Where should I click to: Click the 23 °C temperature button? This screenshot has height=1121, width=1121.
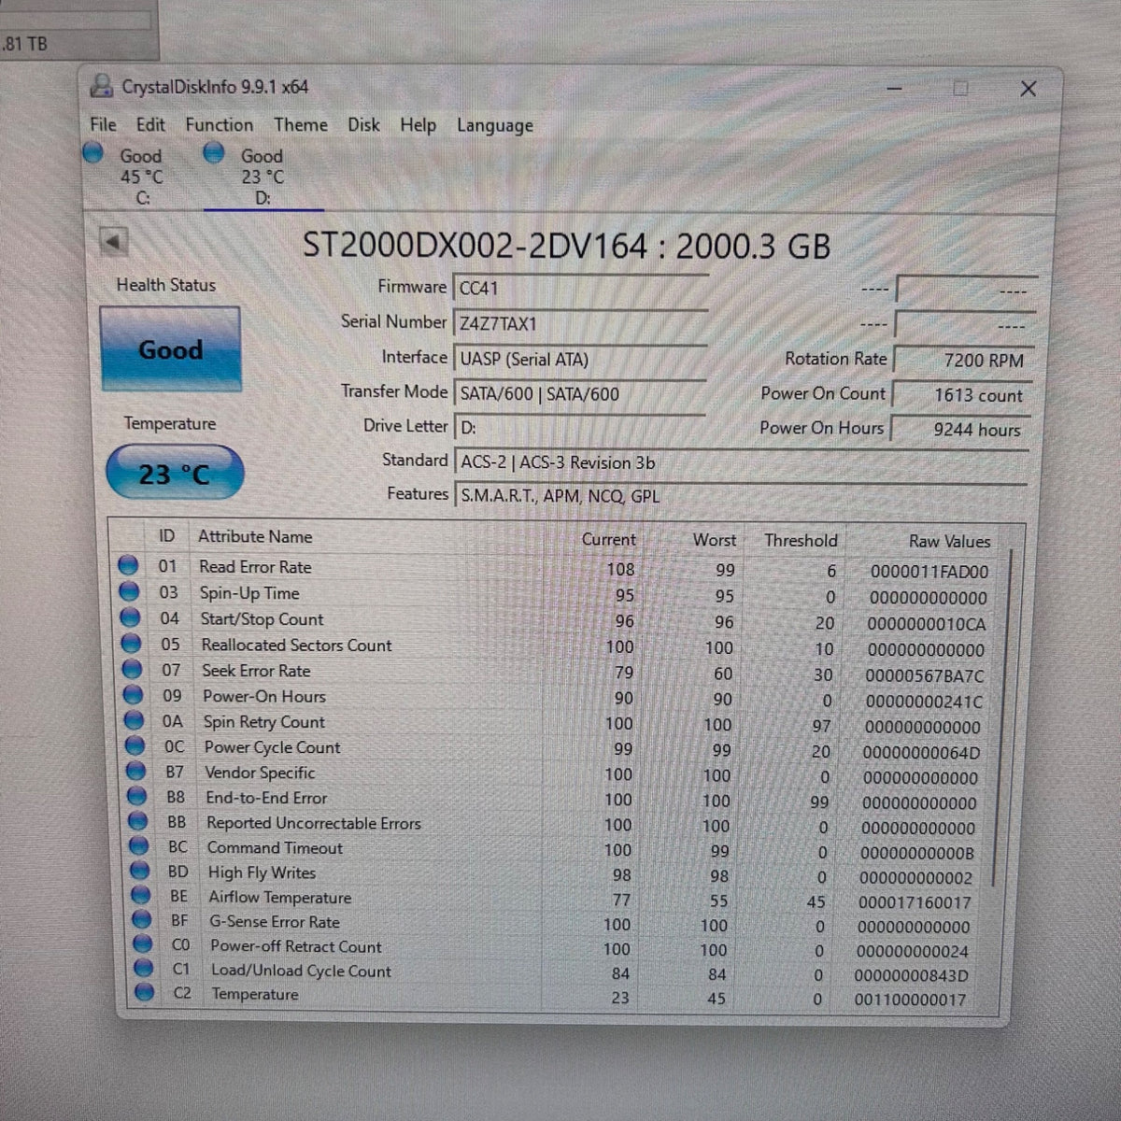(175, 473)
